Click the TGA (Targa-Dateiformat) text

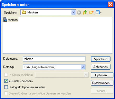coord(40,67)
